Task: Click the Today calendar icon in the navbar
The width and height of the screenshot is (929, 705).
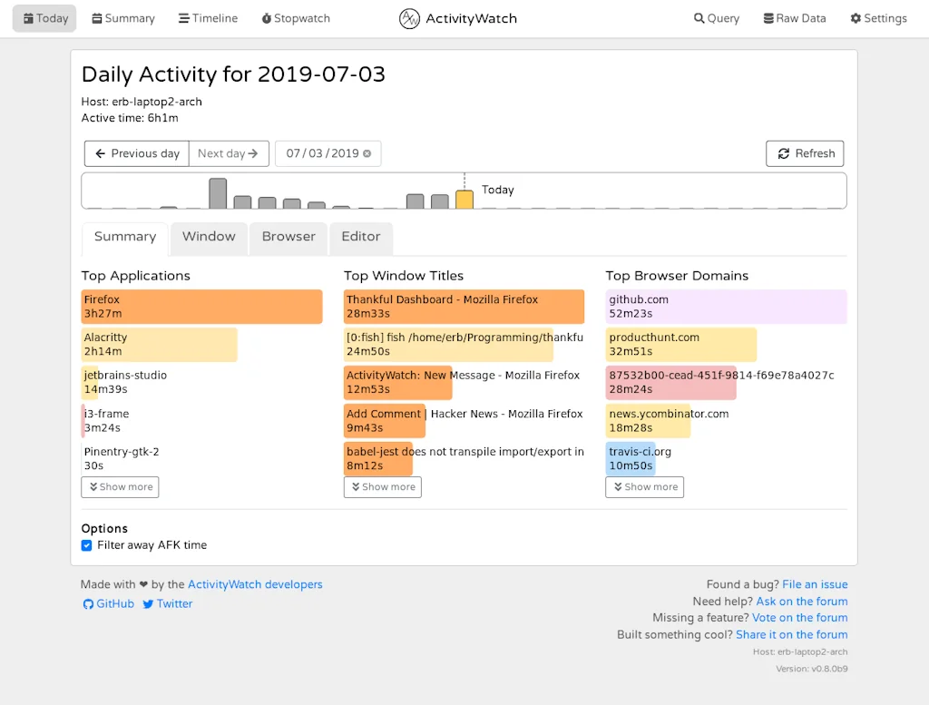Action: [x=27, y=17]
